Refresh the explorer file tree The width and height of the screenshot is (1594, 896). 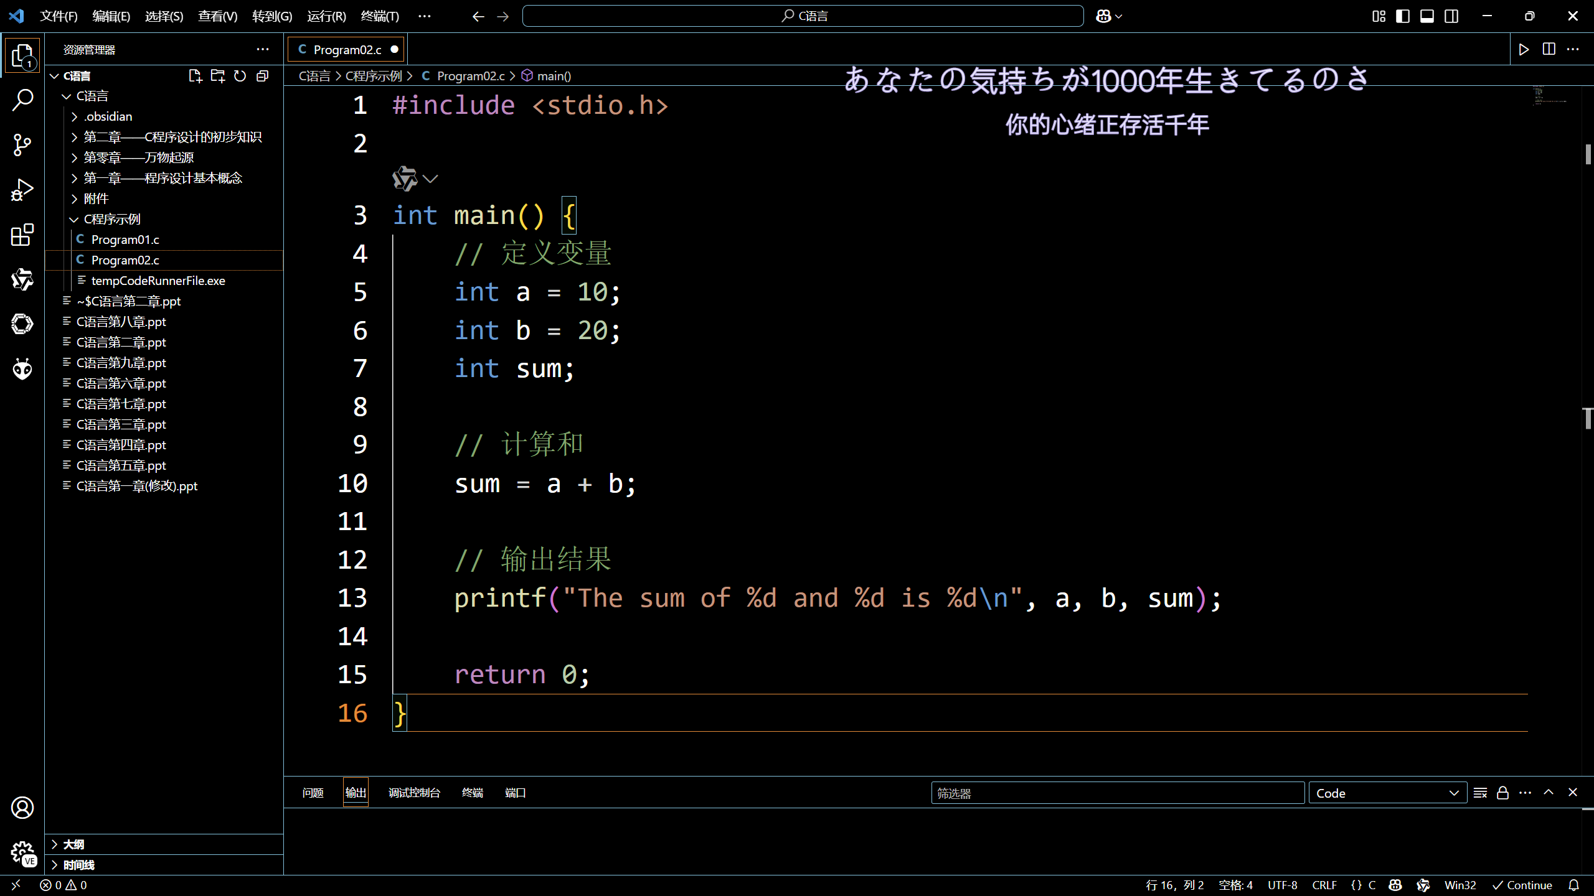tap(240, 76)
